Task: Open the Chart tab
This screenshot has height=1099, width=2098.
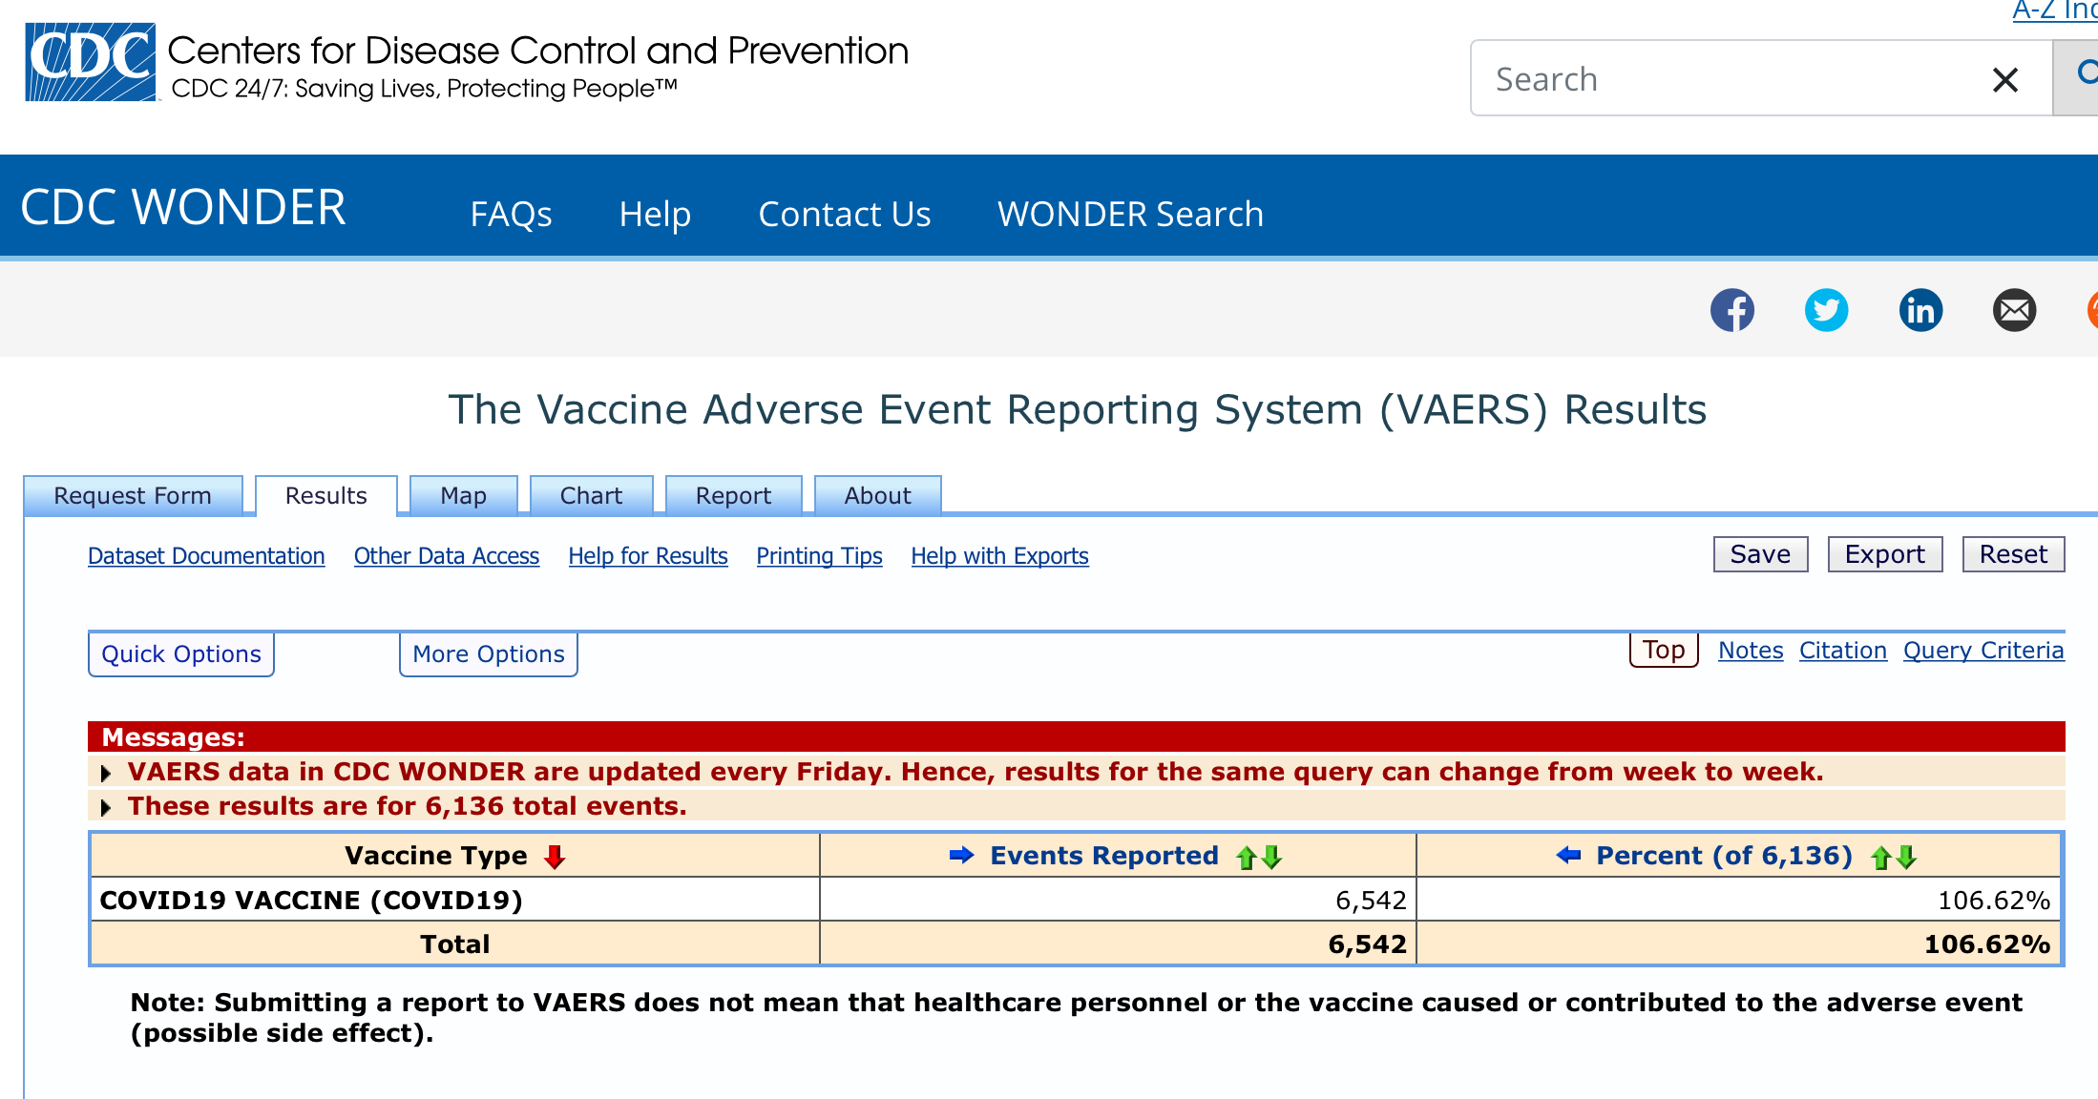Action: (592, 496)
